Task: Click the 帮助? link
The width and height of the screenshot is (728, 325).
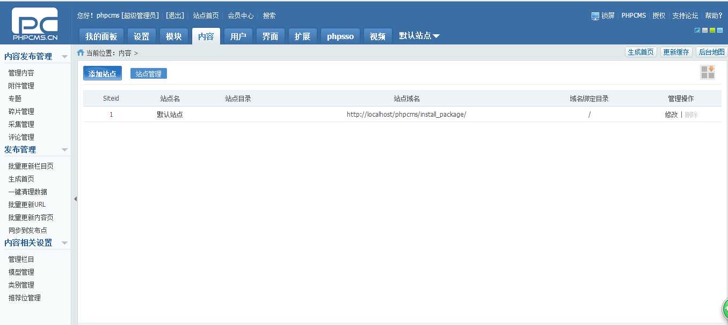Action: [x=714, y=16]
